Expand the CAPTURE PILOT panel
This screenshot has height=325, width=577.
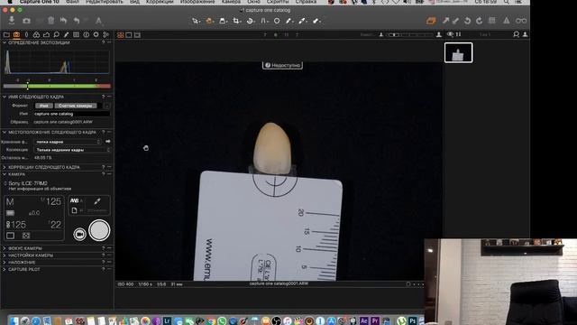pyautogui.click(x=5, y=269)
